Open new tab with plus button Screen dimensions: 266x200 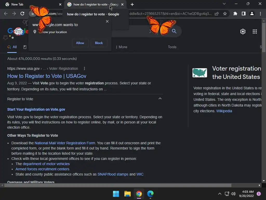point(132,4)
